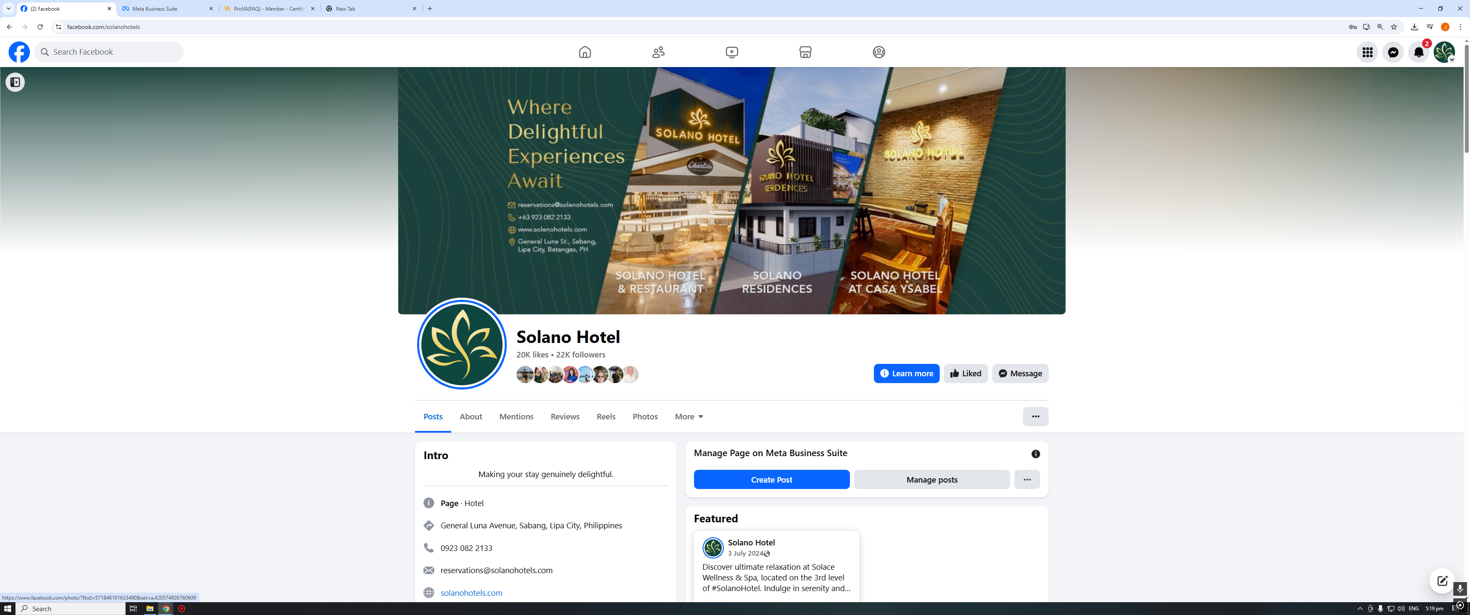1470x615 pixels.
Task: Click the Manage posts button
Action: point(932,480)
